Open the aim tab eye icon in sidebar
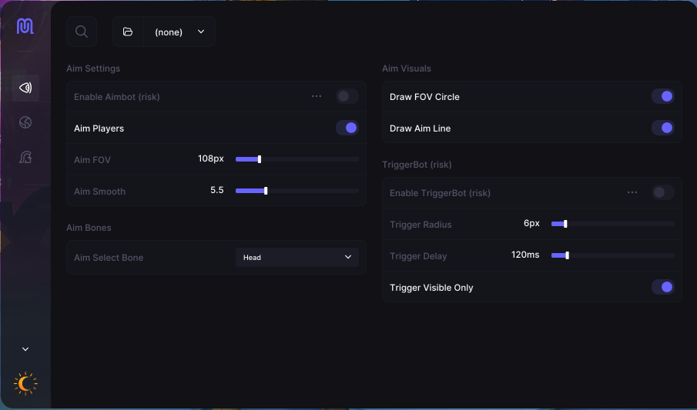The image size is (697, 410). coord(25,88)
